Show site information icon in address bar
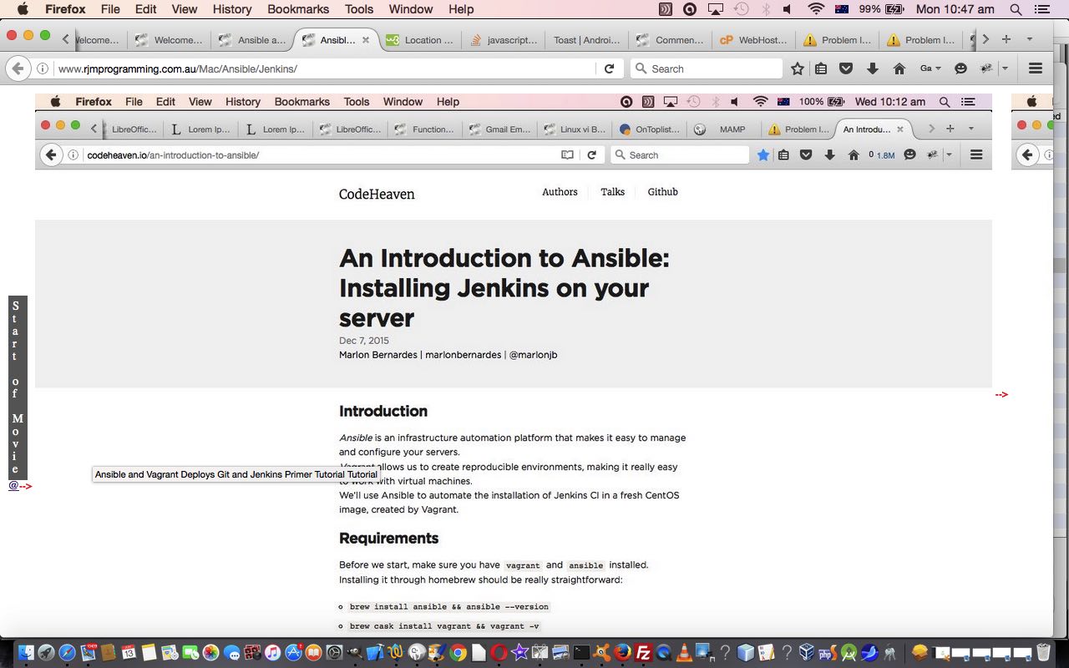Image resolution: width=1069 pixels, height=668 pixels. (42, 68)
